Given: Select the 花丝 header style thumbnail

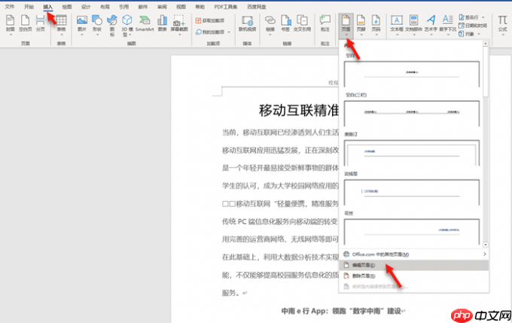Looking at the screenshot, I should click(x=411, y=232).
